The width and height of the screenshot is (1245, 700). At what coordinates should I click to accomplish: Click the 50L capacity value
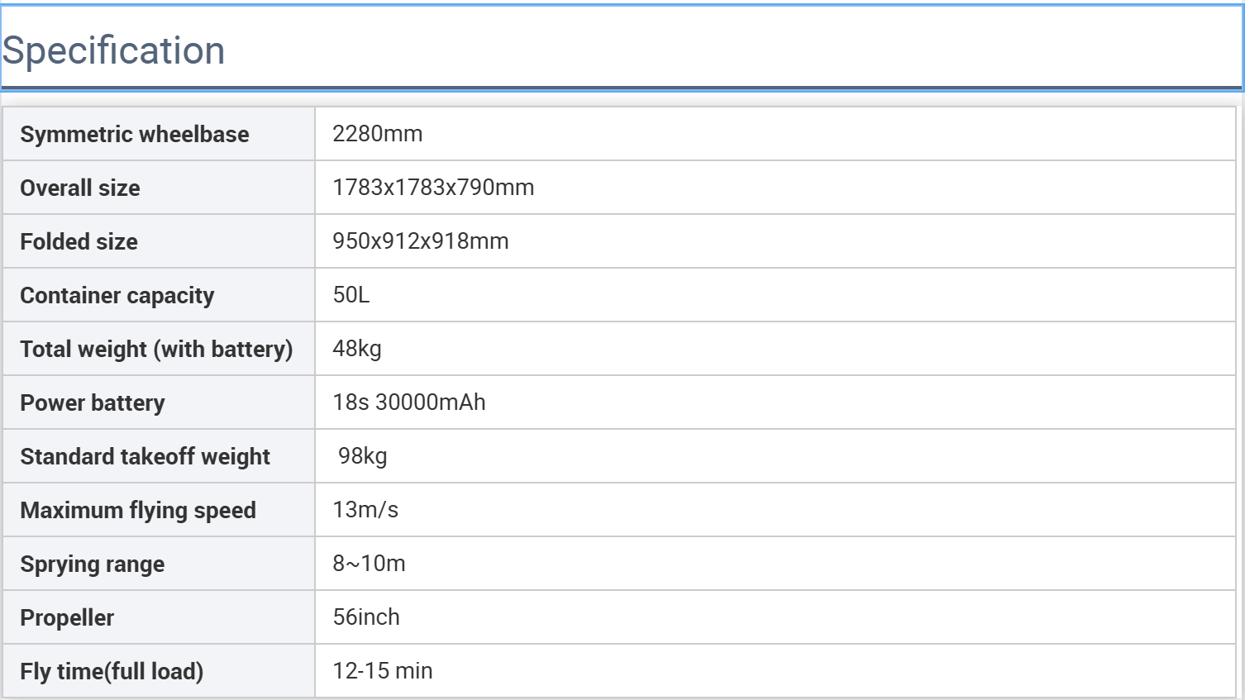pos(351,295)
